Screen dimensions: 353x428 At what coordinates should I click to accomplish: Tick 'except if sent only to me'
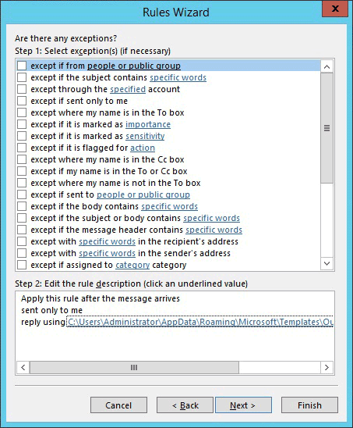coord(22,101)
